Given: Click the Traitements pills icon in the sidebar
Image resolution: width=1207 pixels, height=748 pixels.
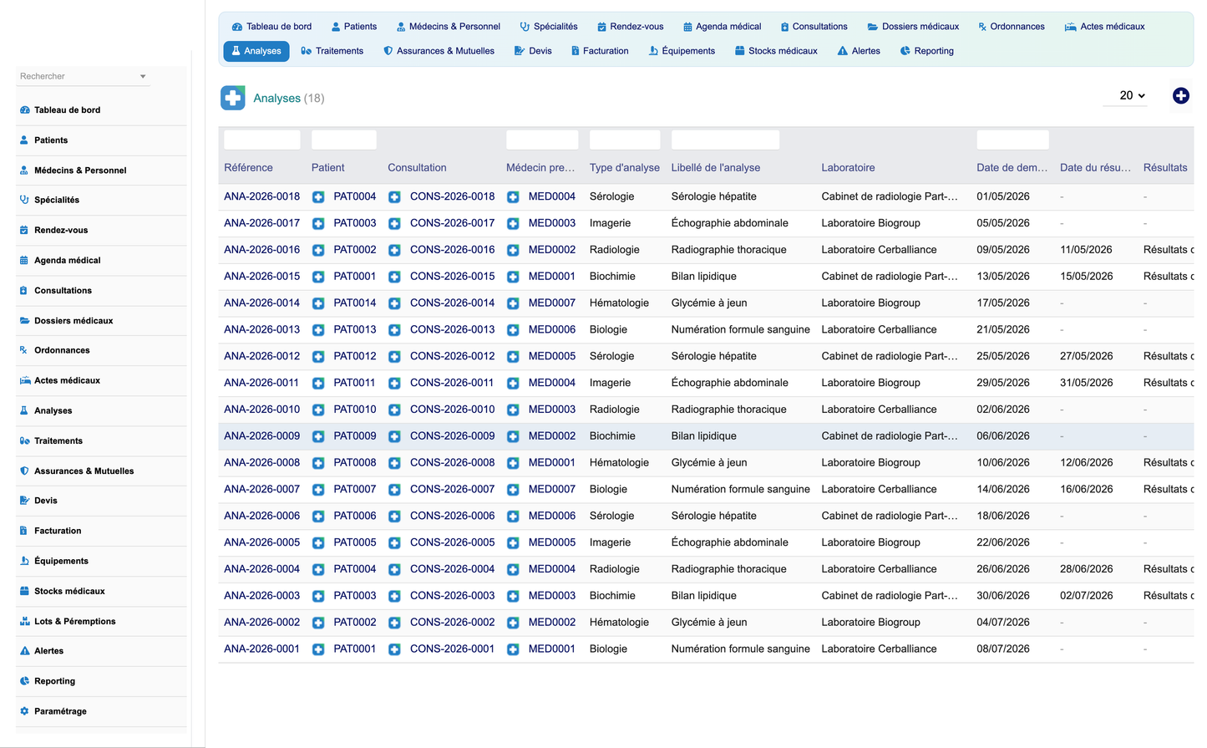Looking at the screenshot, I should point(24,440).
